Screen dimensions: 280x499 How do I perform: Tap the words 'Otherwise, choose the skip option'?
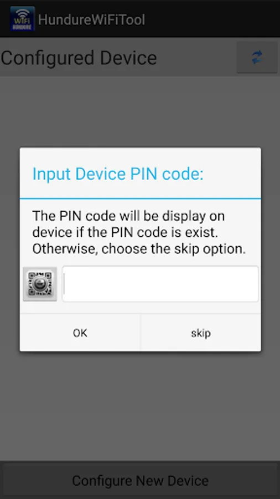(x=139, y=249)
